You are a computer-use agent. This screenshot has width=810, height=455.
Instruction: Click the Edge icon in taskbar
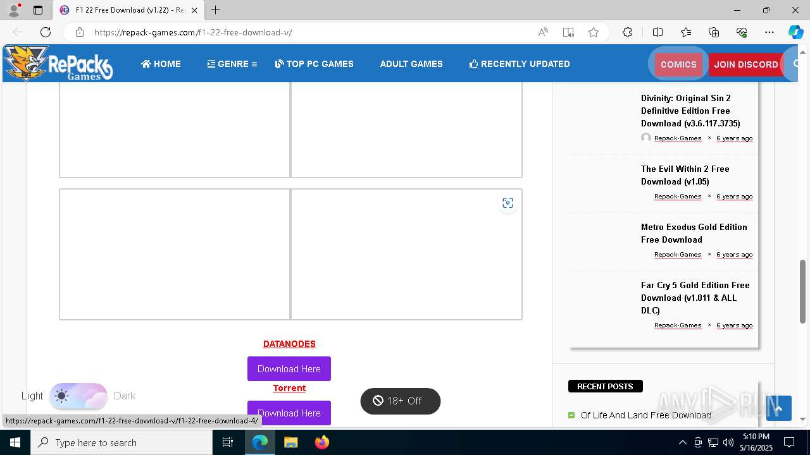tap(260, 442)
